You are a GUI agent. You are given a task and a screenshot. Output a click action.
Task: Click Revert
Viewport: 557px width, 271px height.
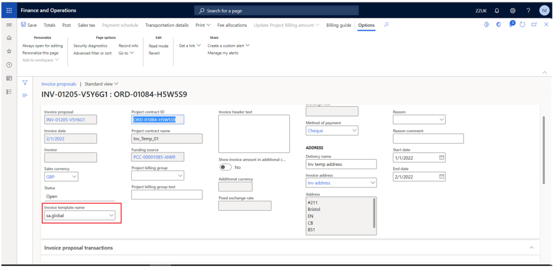154,53
